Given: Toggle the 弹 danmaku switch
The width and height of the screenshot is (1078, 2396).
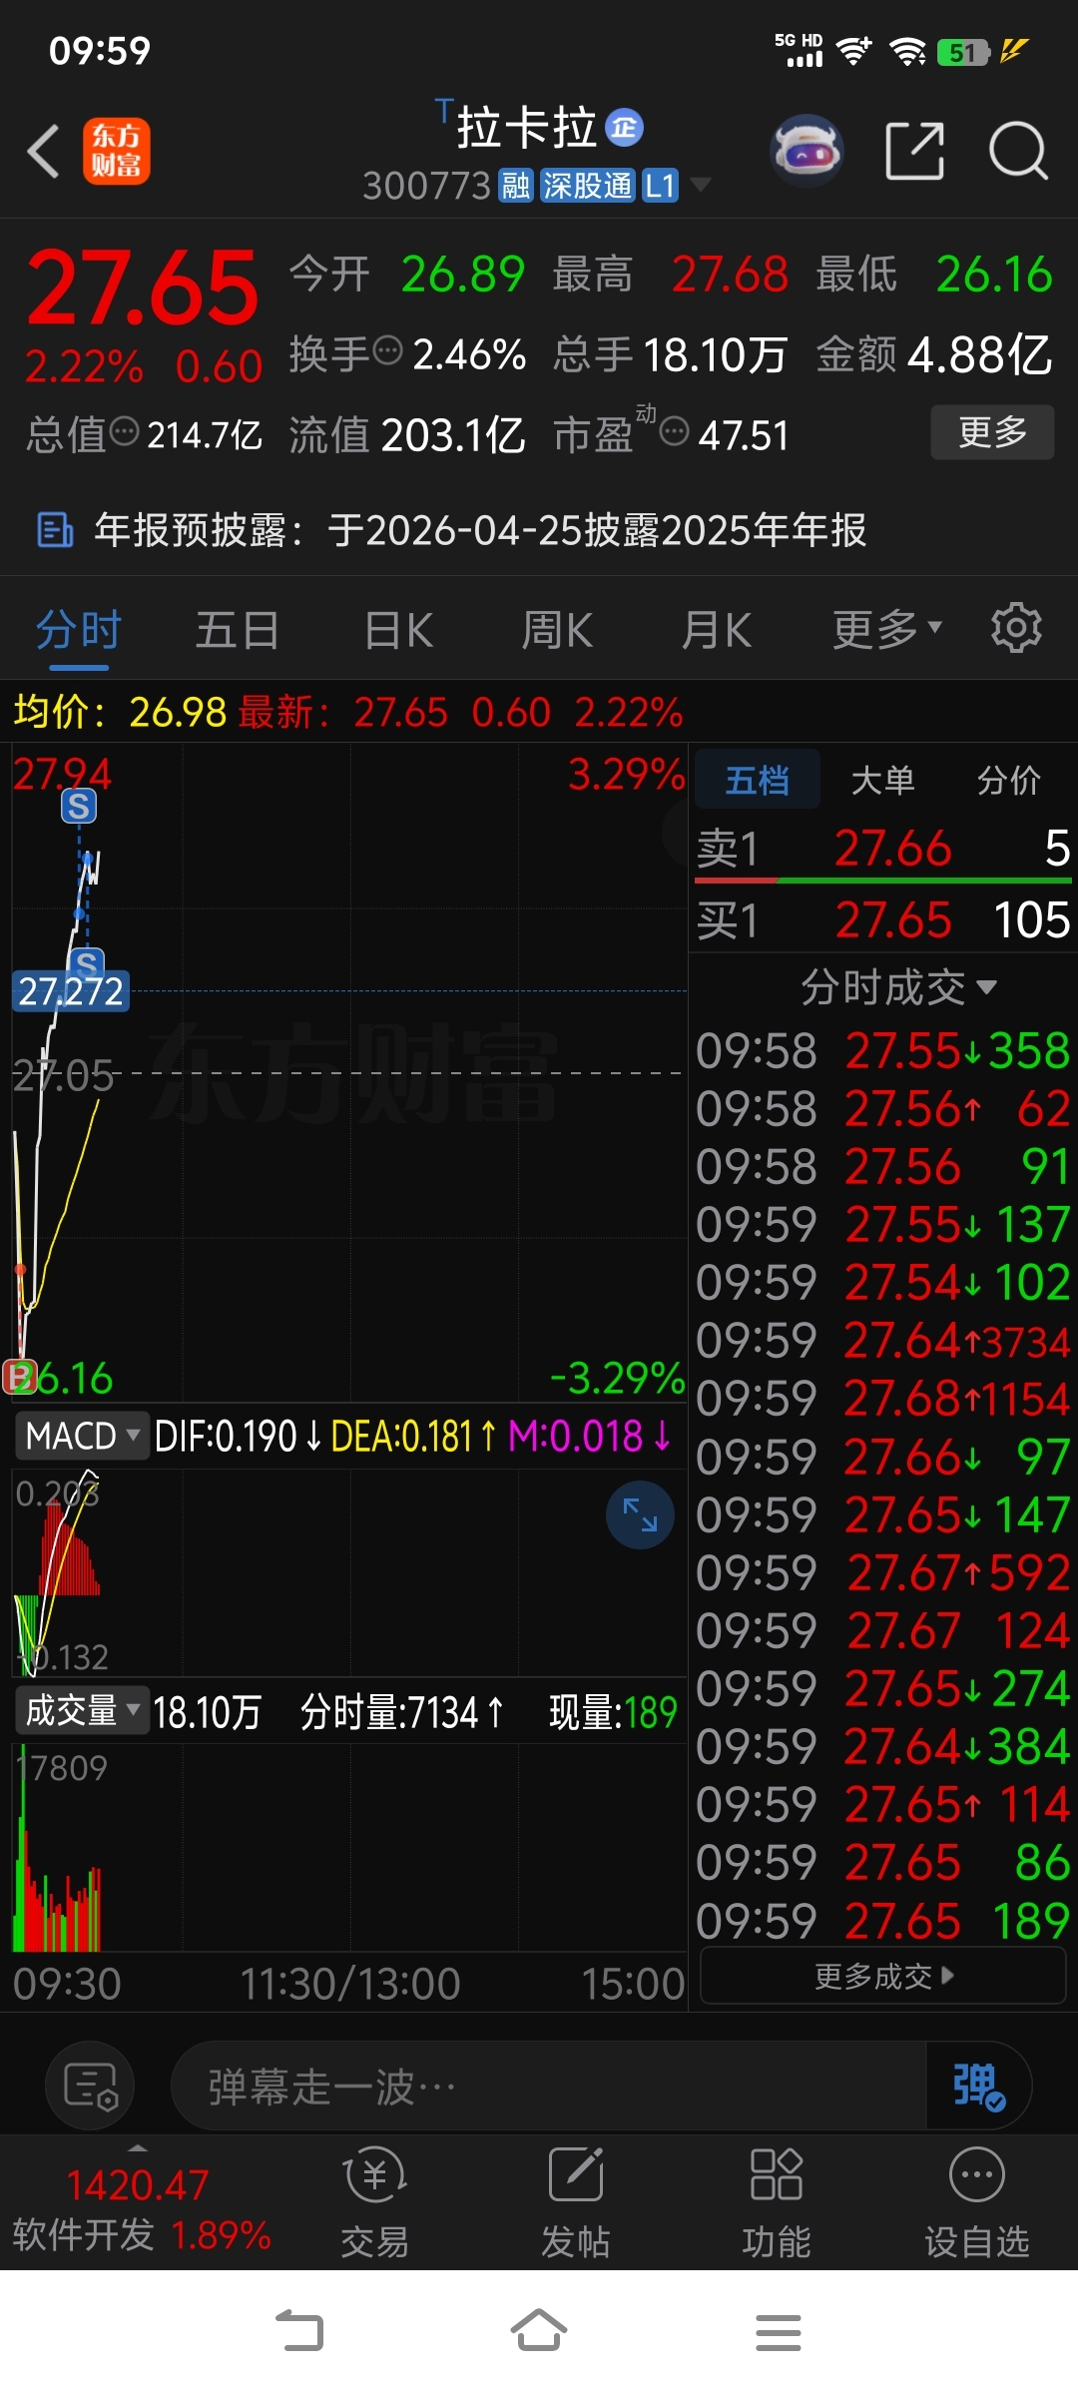Looking at the screenshot, I should coord(978,2086).
